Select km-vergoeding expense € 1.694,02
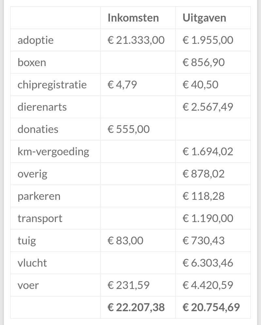The width and height of the screenshot is (261, 325). (x=208, y=151)
